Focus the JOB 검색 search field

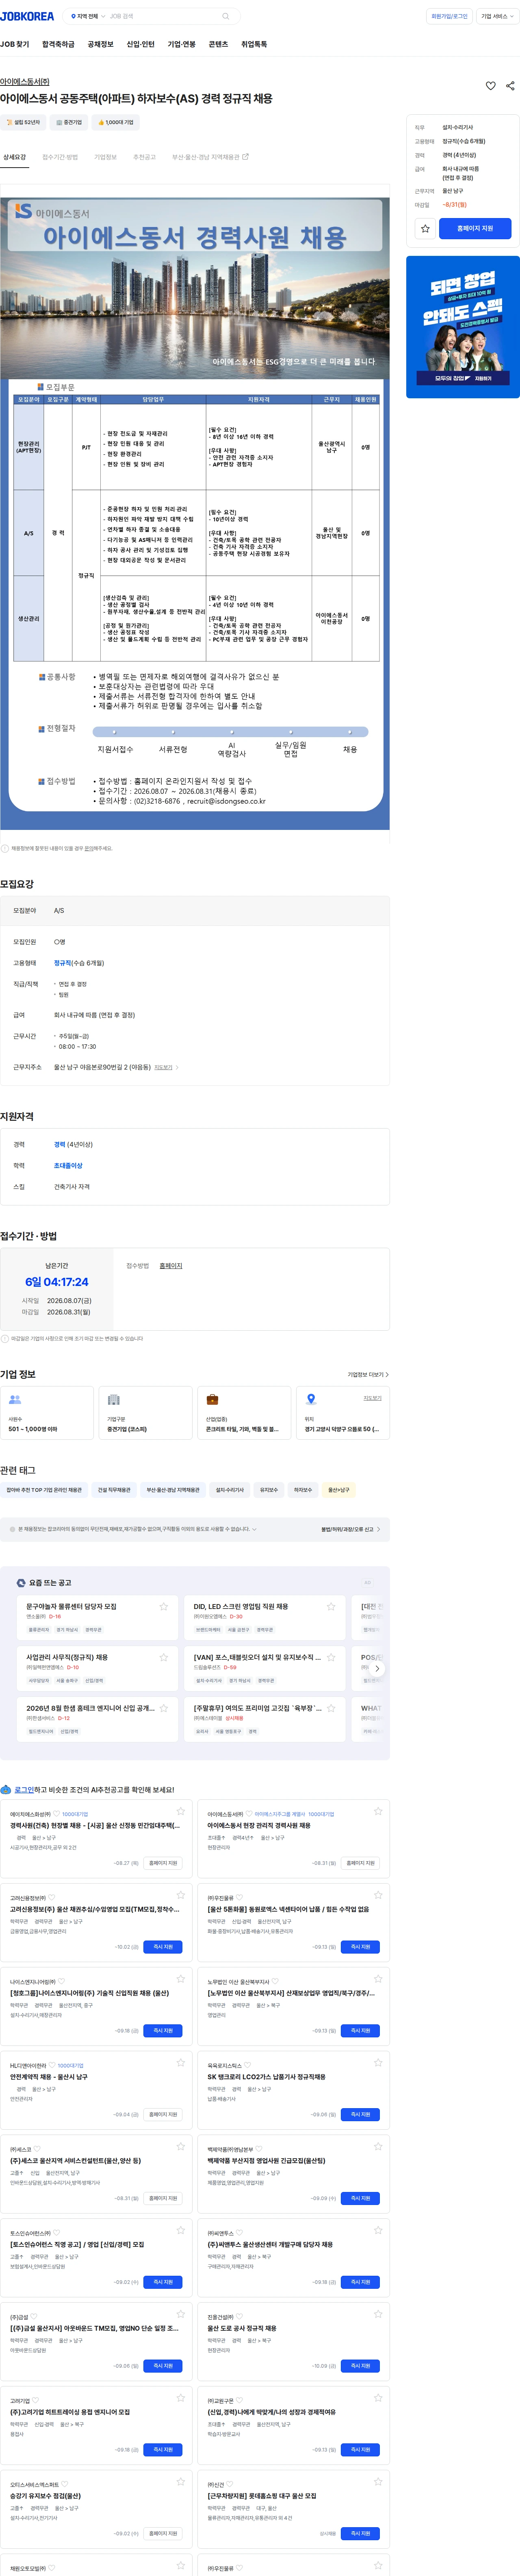[162, 16]
